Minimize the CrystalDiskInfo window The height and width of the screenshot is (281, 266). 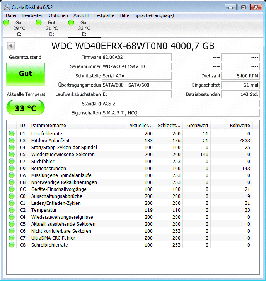coord(230,7)
